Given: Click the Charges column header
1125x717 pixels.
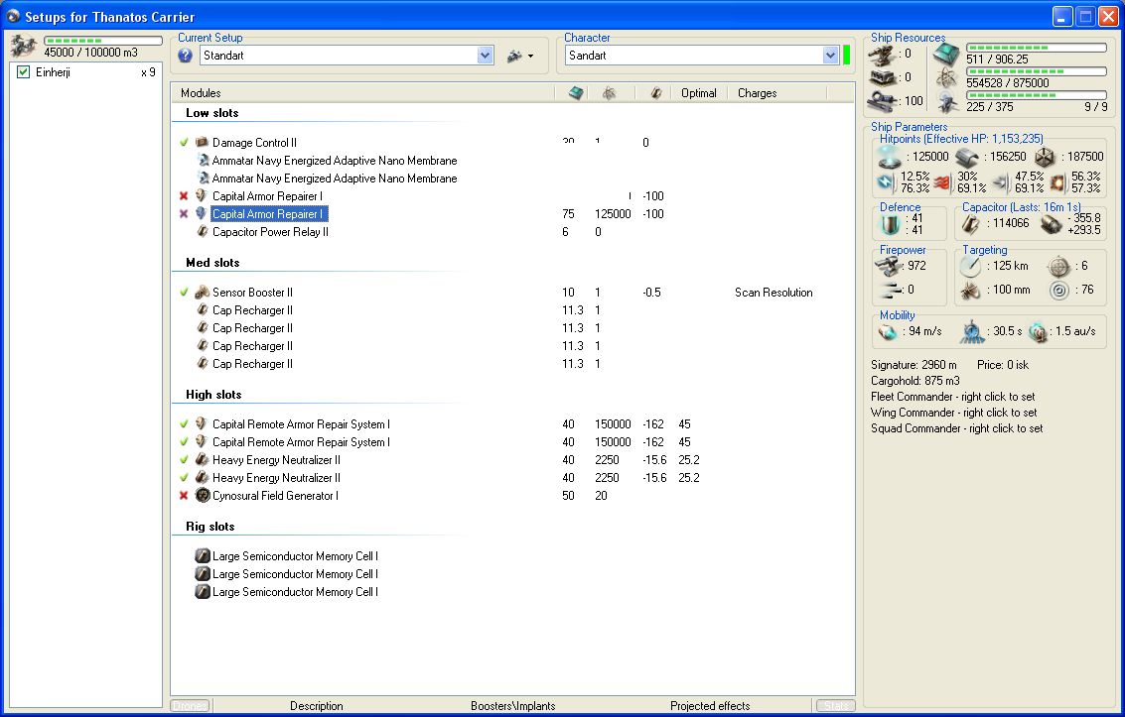Looking at the screenshot, I should pos(777,93).
